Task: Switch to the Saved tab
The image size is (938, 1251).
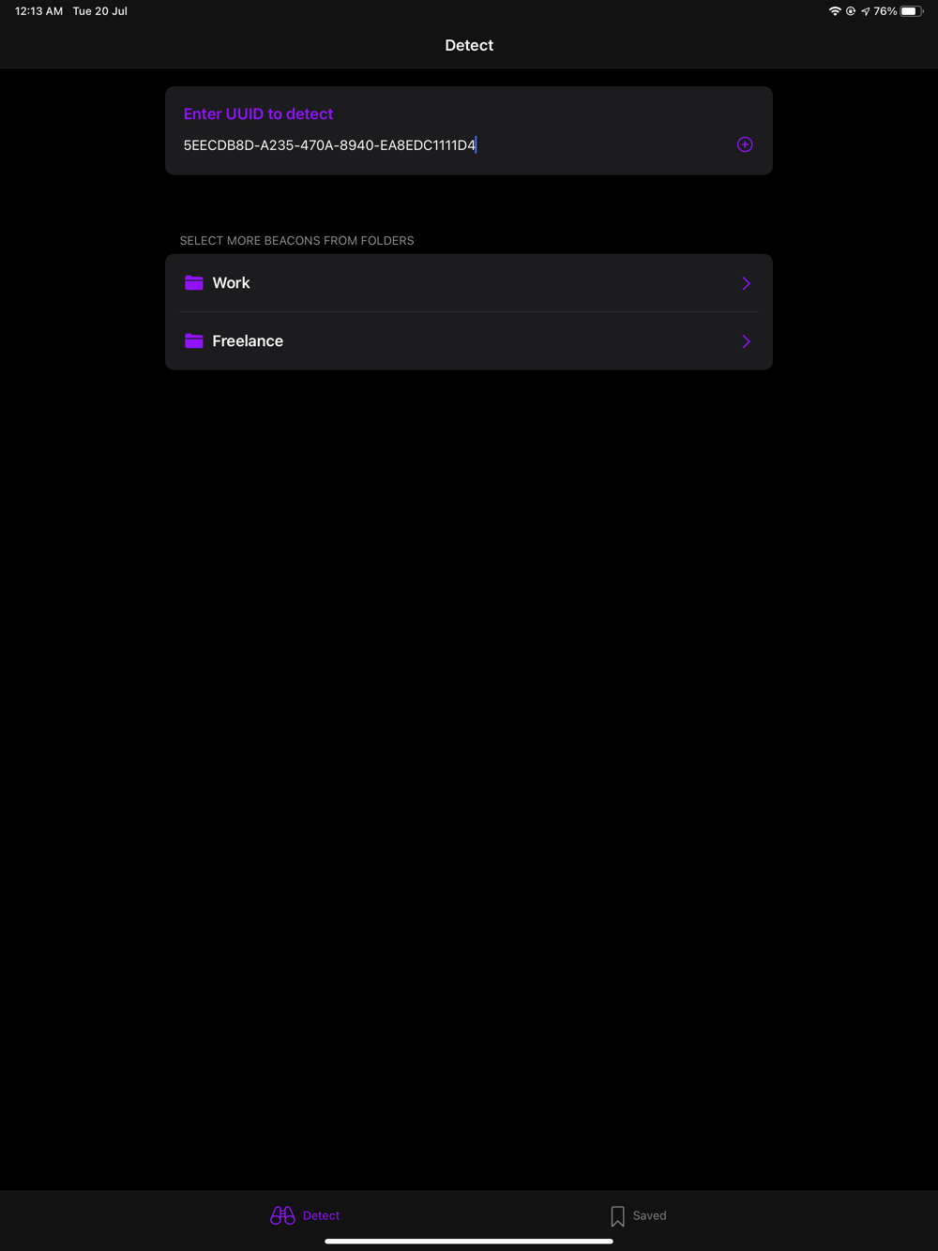Action: [638, 1216]
